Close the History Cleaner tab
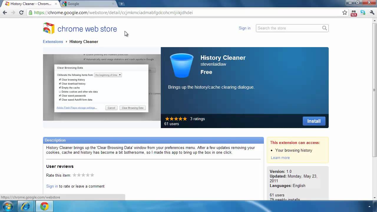This screenshot has height=212, width=377. pos(56,4)
